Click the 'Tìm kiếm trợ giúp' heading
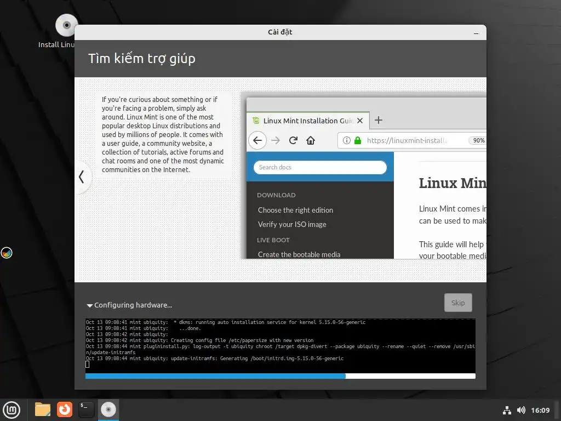 pyautogui.click(x=142, y=59)
